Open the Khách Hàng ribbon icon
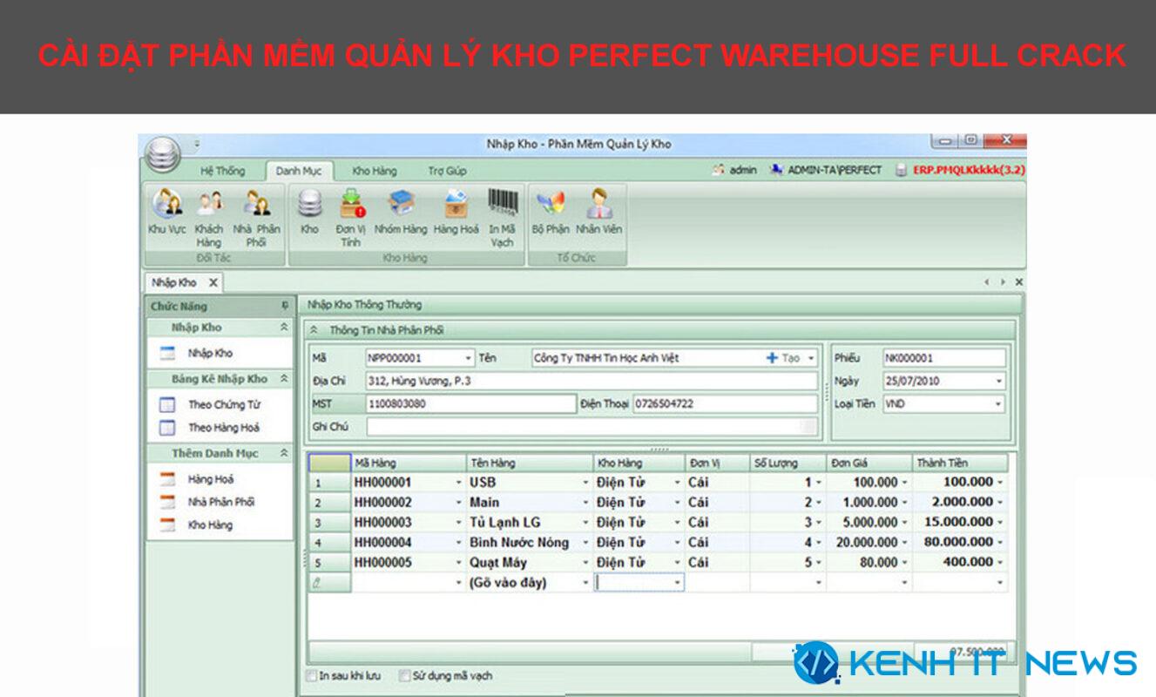Viewport: 1156px width, 697px height. point(209,217)
